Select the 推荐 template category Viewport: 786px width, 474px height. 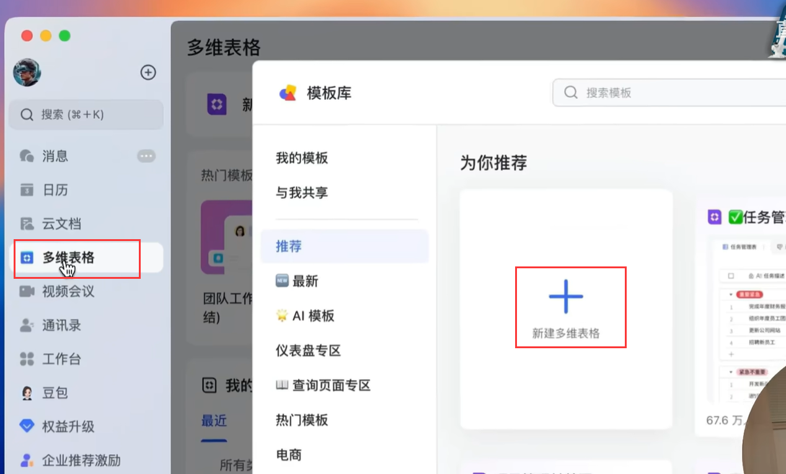344,246
